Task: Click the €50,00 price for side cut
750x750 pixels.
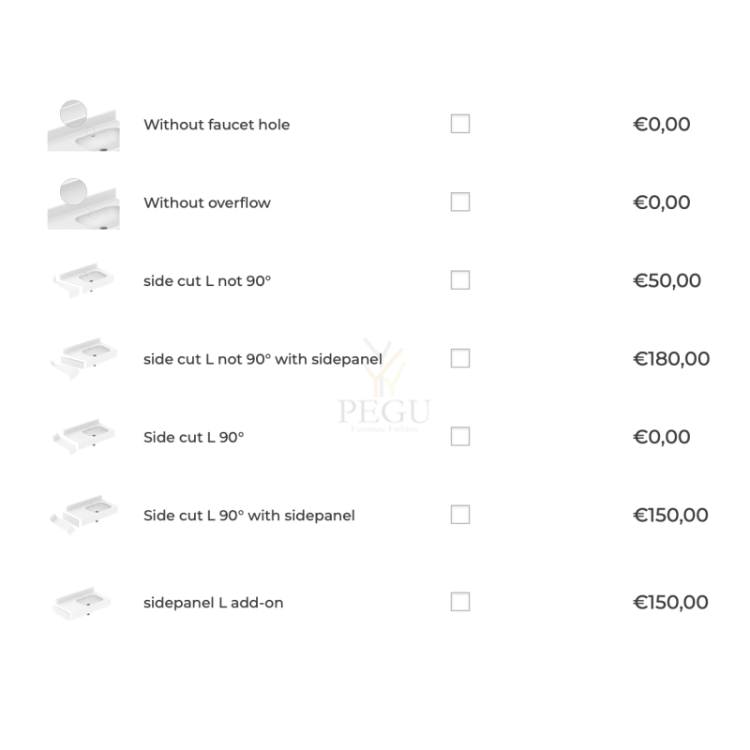Action: (667, 280)
